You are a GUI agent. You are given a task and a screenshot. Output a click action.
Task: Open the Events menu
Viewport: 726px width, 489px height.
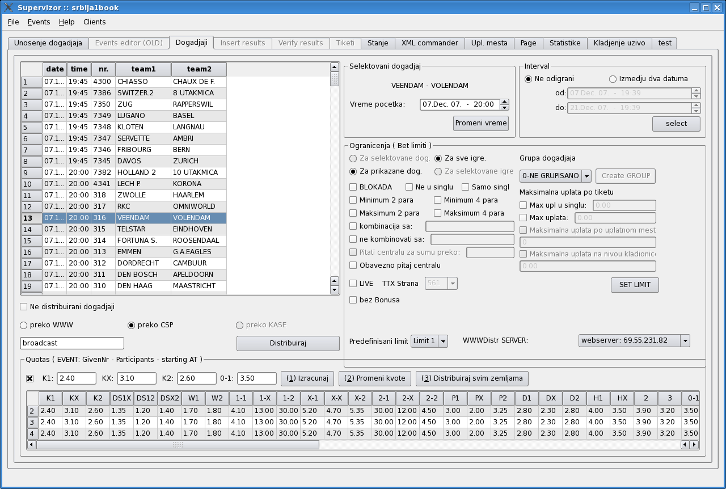point(39,22)
